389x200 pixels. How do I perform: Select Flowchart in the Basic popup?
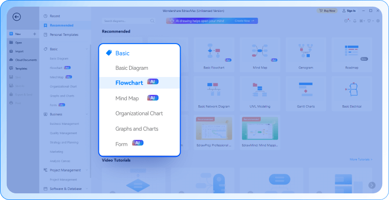coord(129,83)
